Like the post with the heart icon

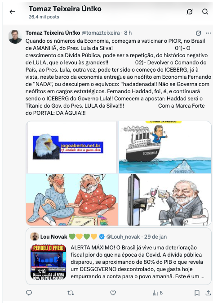[x=113, y=293]
